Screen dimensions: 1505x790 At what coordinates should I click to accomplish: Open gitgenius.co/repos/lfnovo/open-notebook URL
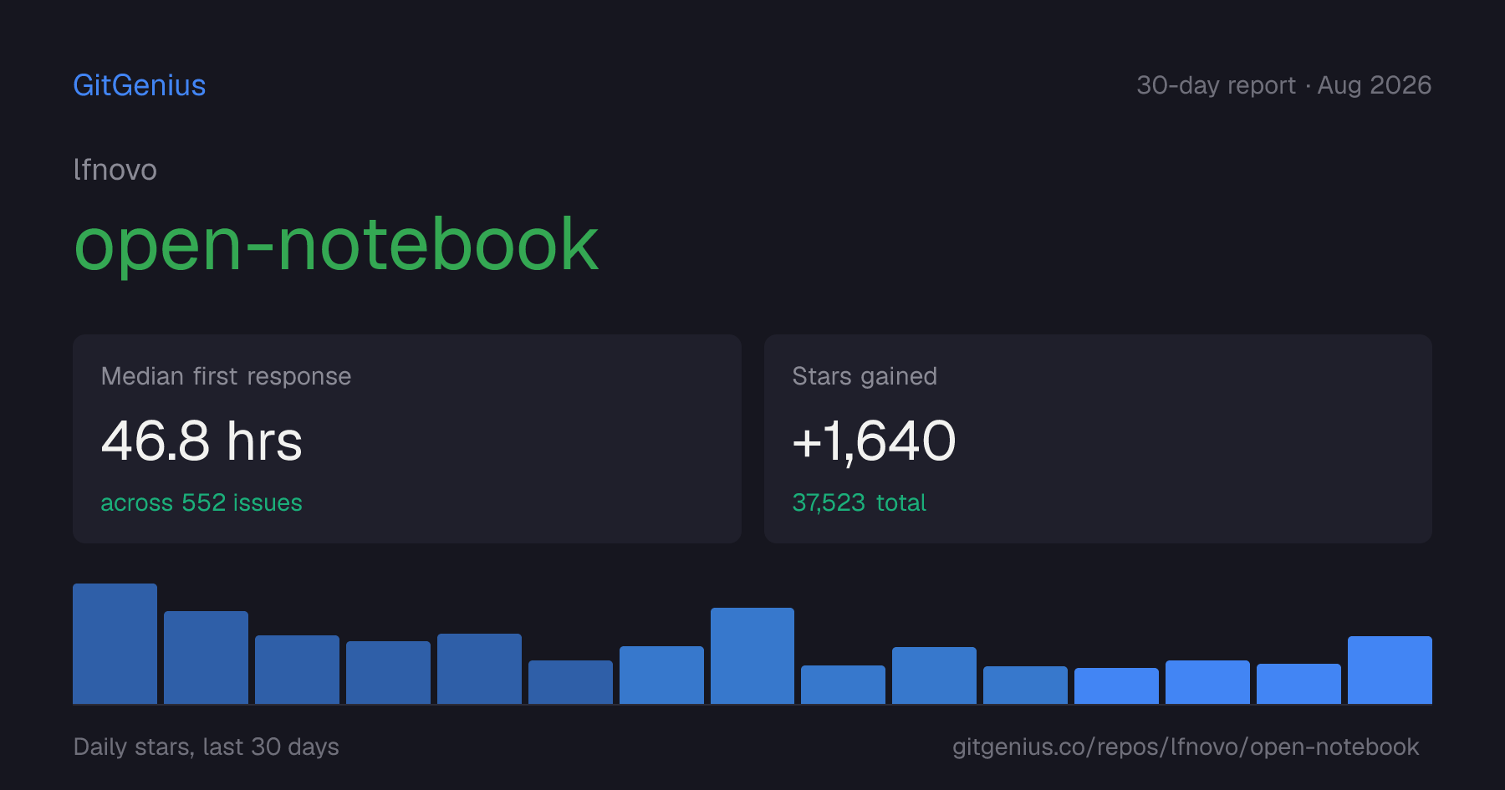tap(1186, 747)
